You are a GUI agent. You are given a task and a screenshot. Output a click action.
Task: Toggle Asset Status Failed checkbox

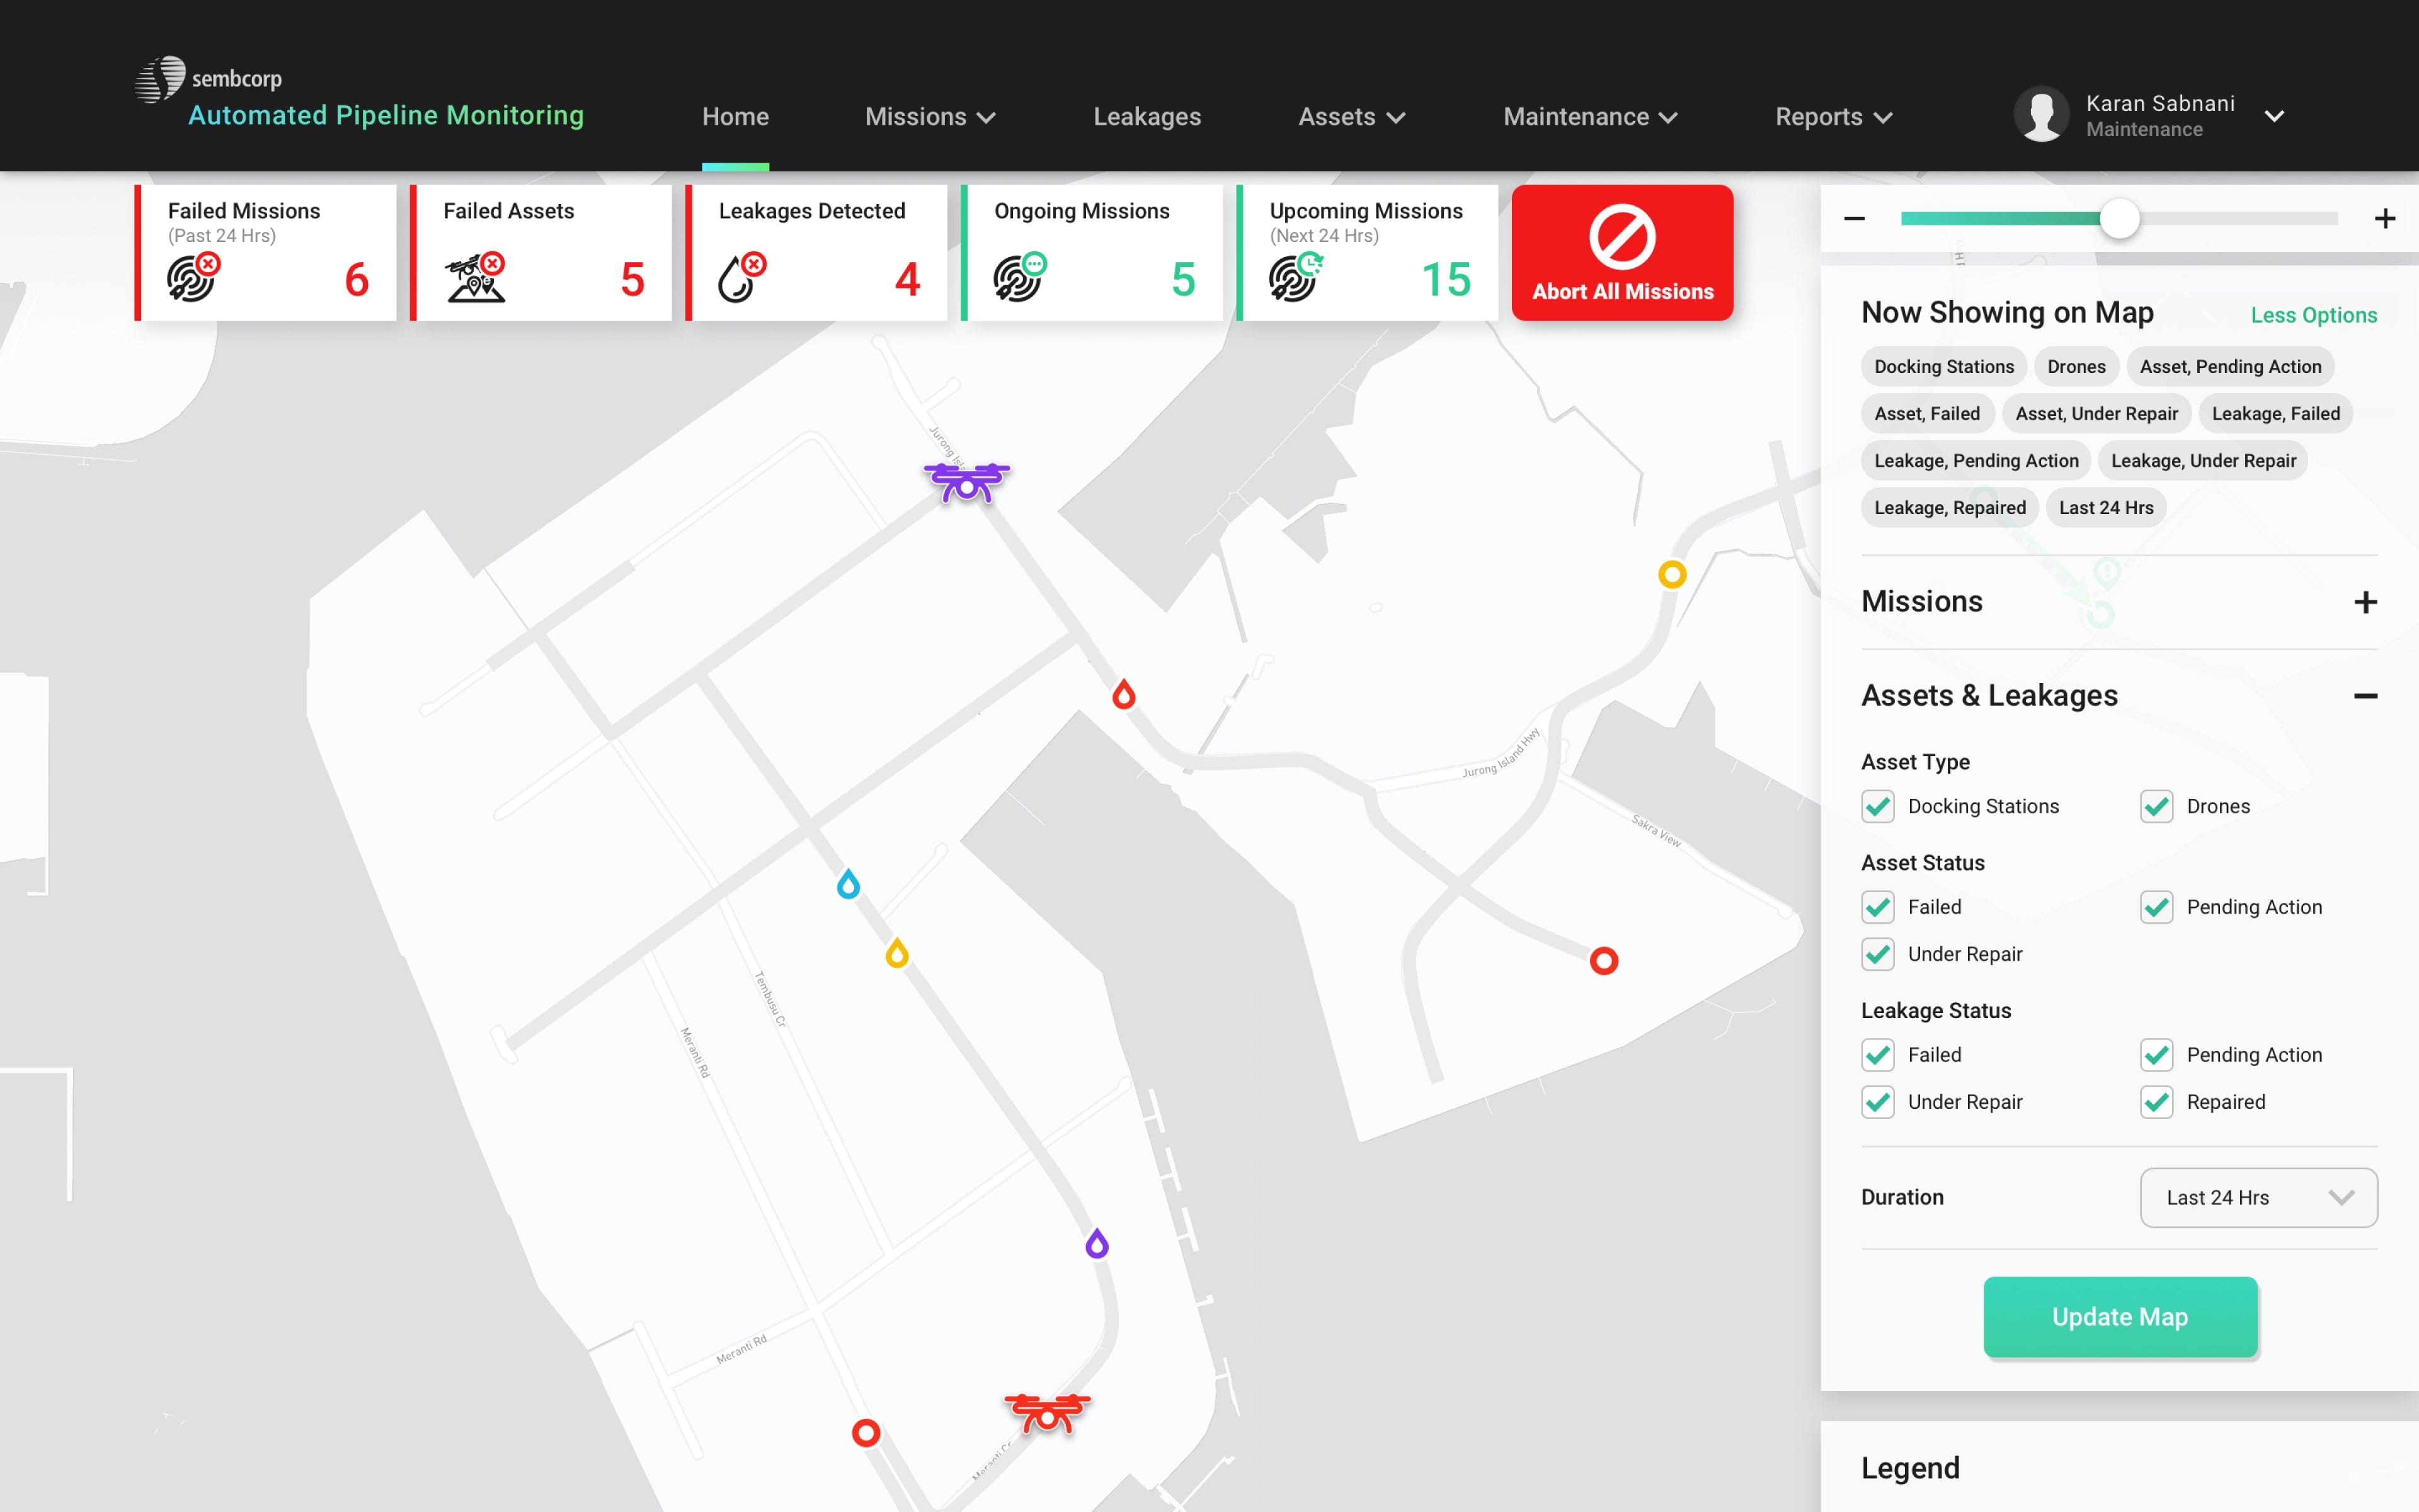1879,907
